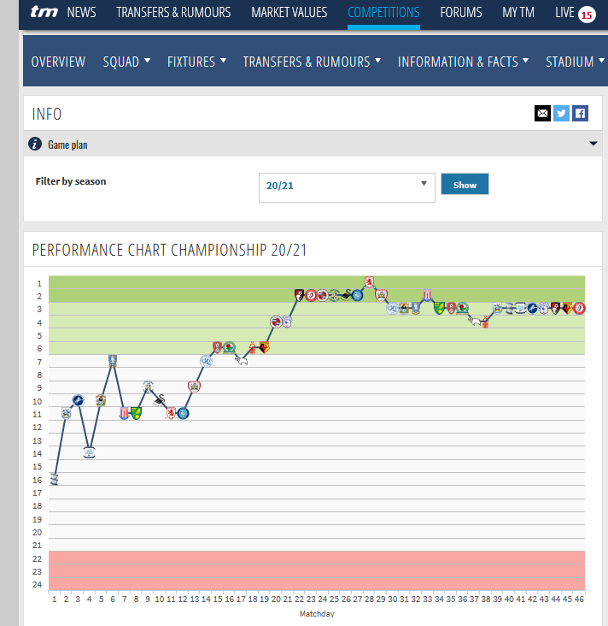Click the INFO section heading
The width and height of the screenshot is (608, 626).
47,115
